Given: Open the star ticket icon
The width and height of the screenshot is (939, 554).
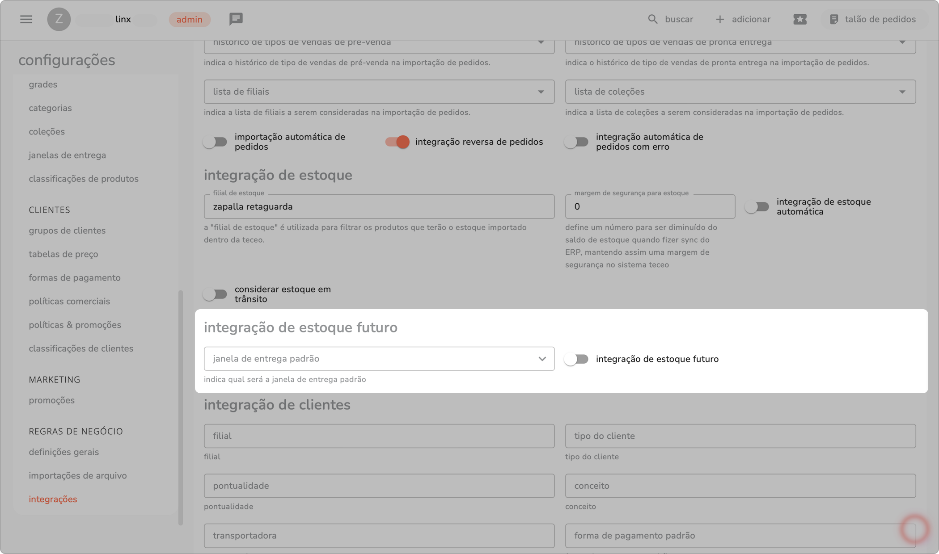Looking at the screenshot, I should tap(800, 19).
